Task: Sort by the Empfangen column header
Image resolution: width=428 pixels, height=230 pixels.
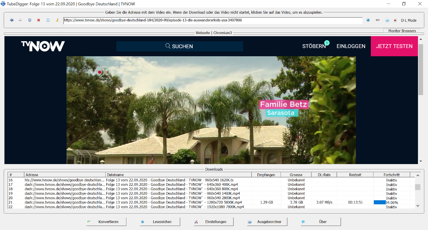Action: pos(266,175)
